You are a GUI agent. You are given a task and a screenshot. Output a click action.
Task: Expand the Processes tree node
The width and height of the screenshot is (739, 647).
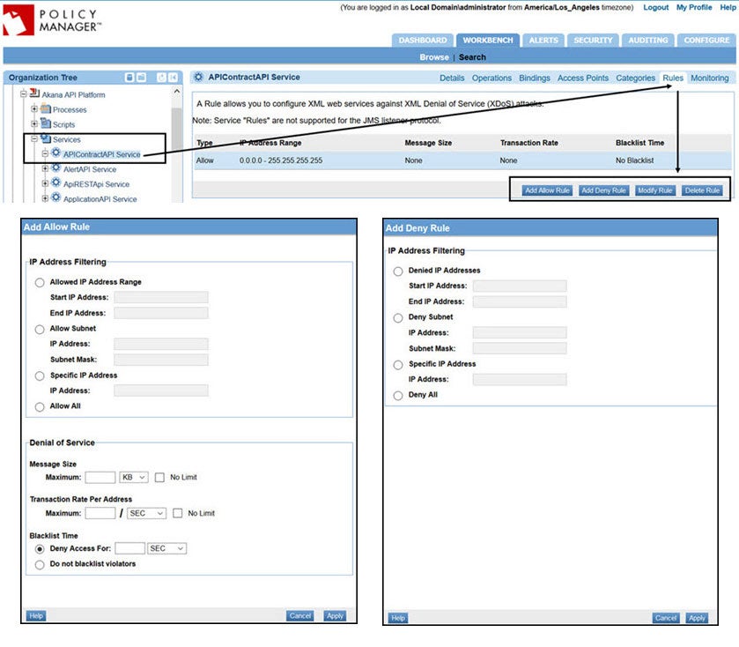34,109
